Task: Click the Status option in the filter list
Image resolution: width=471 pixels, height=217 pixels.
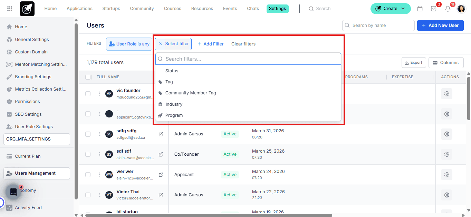Action: click(248, 71)
